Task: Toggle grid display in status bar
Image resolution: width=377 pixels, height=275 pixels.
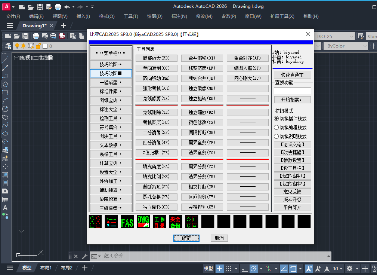Action: coord(219,268)
